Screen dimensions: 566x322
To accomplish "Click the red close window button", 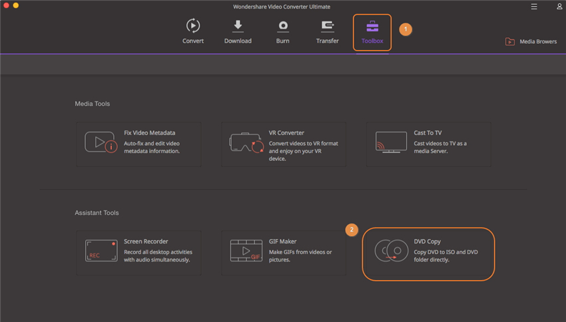I will pyautogui.click(x=6, y=5).
